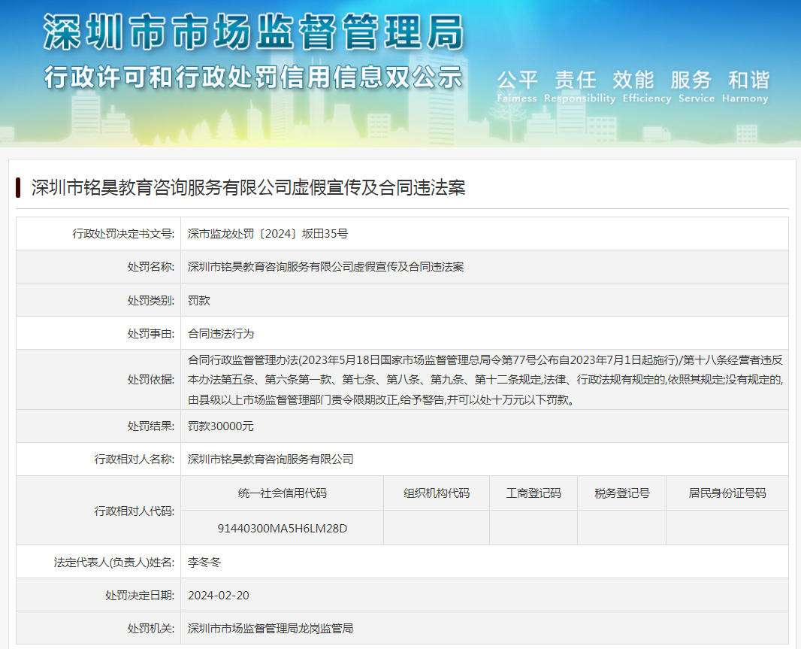
Task: Select the 罚款30000元 result value
Action: click(x=221, y=426)
